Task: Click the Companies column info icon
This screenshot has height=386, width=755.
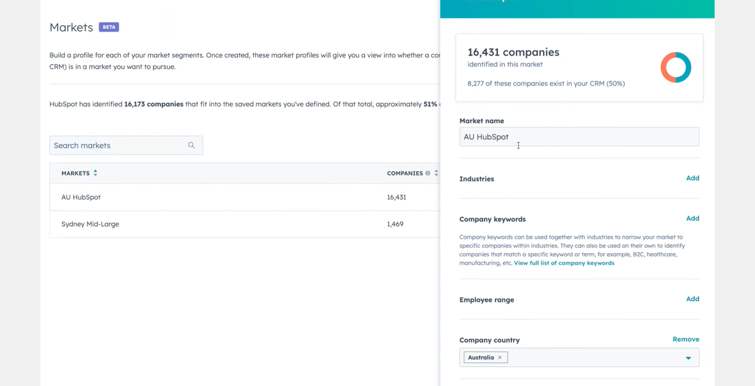Action: click(428, 173)
